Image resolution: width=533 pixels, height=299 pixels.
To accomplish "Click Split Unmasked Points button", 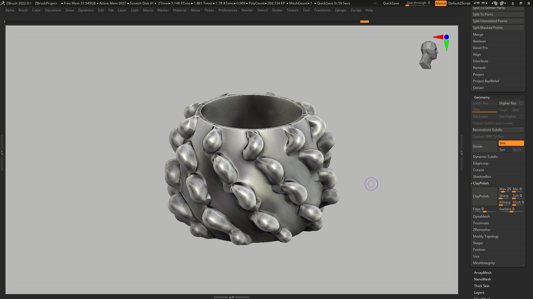I will [x=498, y=21].
